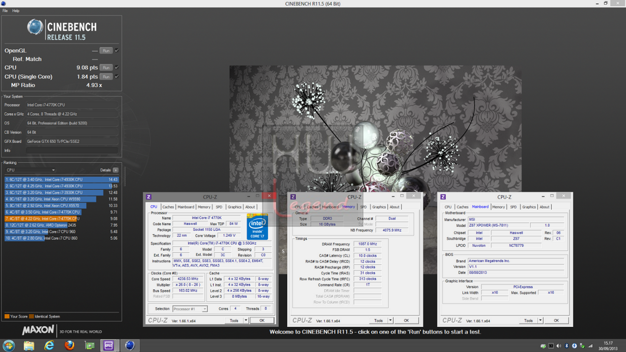Click the Z icon in the CPU-Z Memory window title bar
This screenshot has height=352, width=626.
293,197
